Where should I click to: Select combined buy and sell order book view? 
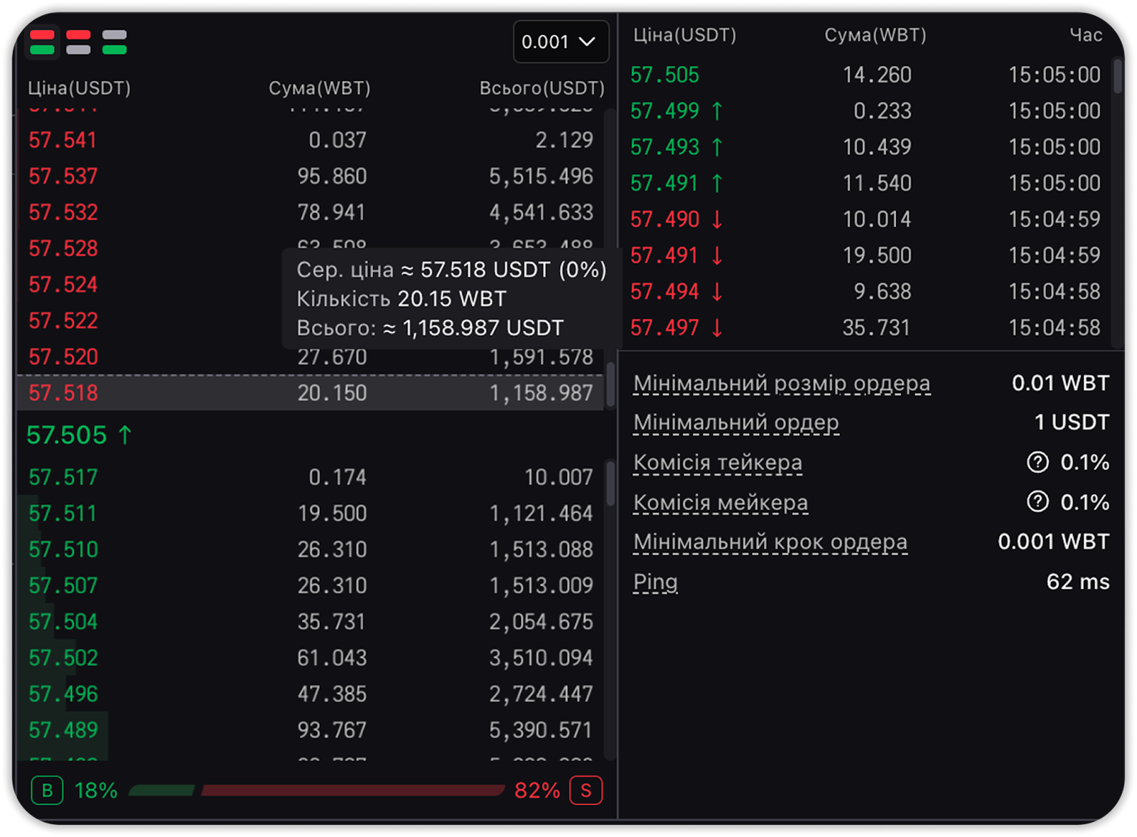click(43, 42)
